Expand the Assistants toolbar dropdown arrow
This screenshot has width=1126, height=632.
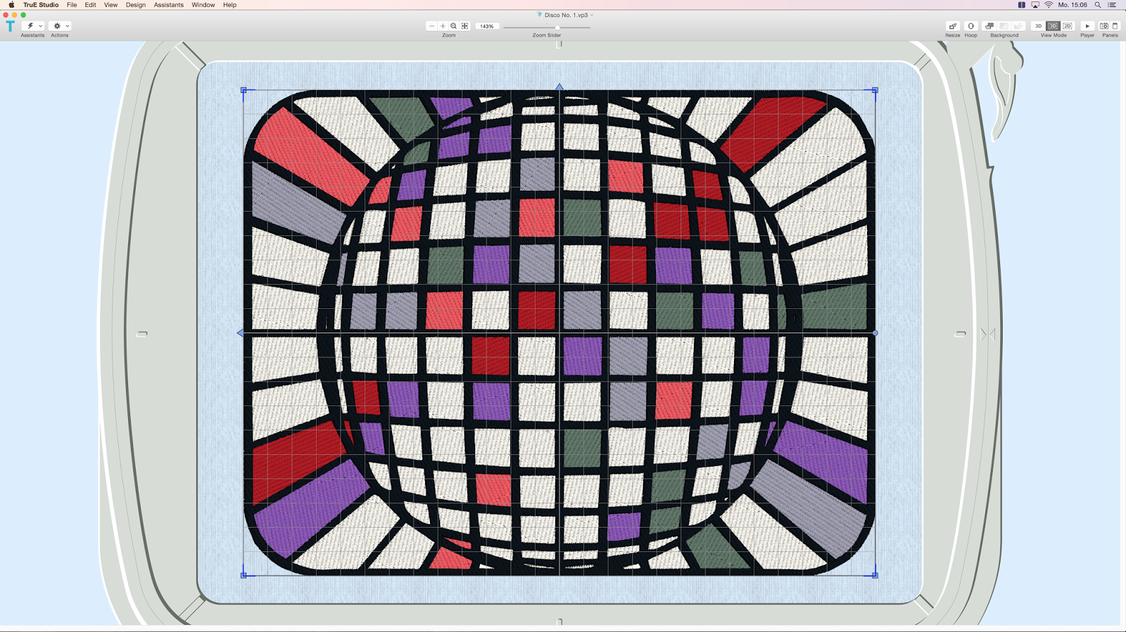[x=41, y=26]
